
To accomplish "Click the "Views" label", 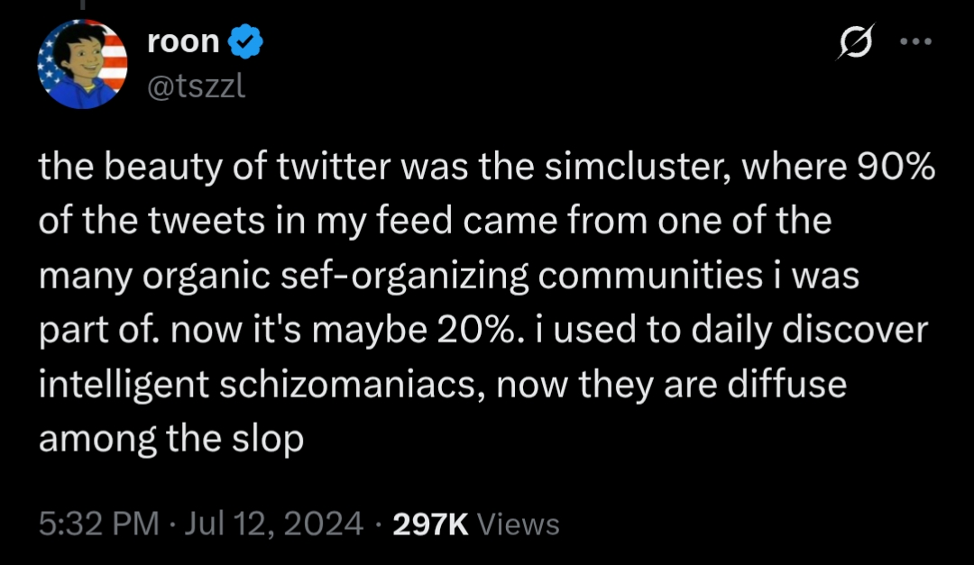I will (517, 524).
